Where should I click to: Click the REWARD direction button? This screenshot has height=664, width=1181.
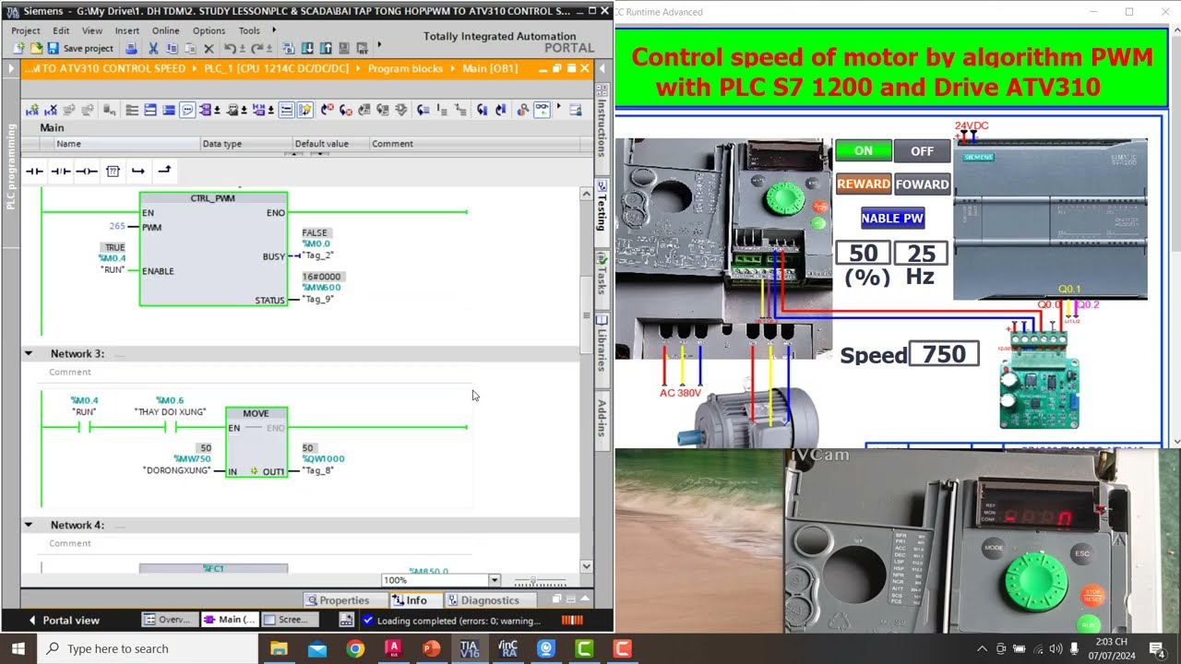pyautogui.click(x=863, y=184)
